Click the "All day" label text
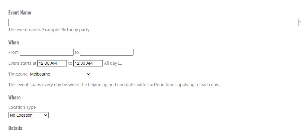 110,63
